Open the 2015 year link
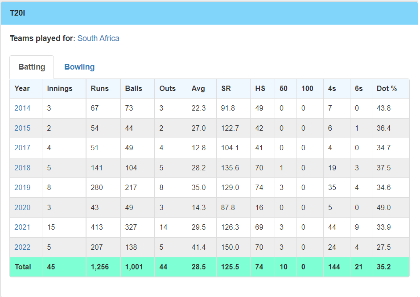Screen dimensions: 420x297 tap(22, 128)
